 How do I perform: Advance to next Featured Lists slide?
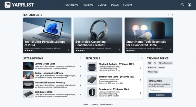(x=172, y=15)
